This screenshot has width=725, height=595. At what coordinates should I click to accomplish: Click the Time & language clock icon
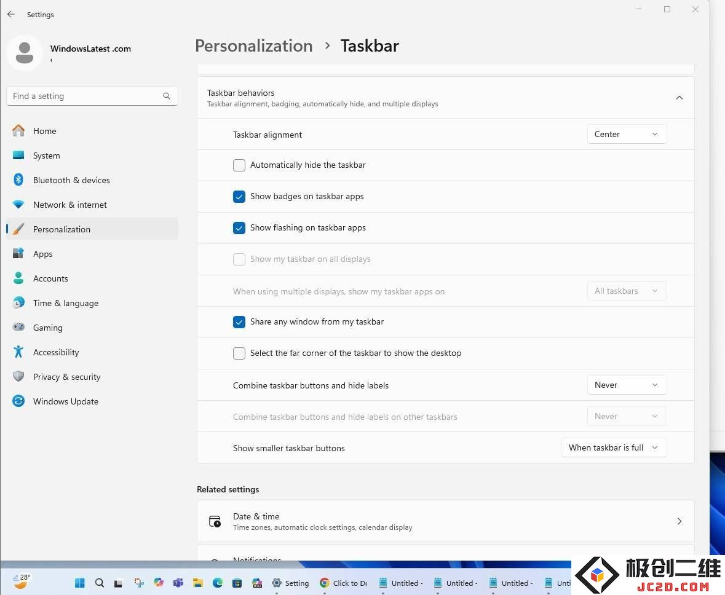coord(18,303)
